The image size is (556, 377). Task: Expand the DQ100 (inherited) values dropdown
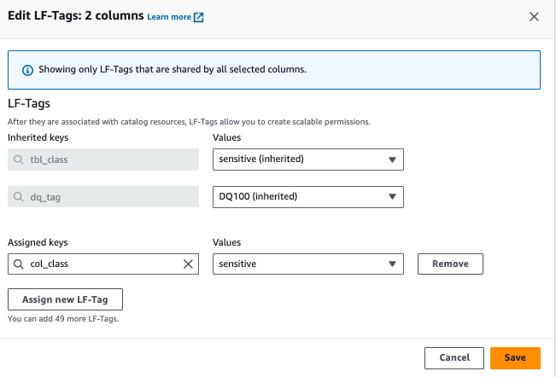(307, 197)
